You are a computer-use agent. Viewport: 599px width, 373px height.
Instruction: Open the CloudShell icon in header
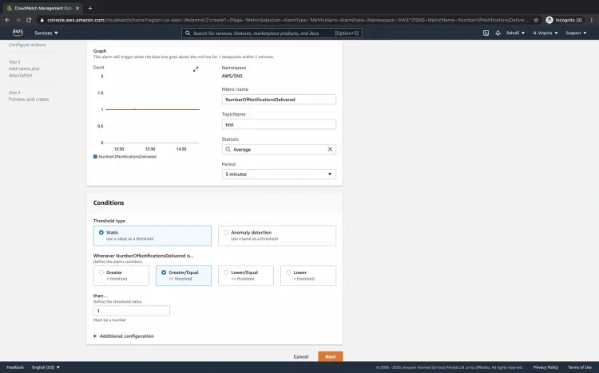tap(486, 33)
